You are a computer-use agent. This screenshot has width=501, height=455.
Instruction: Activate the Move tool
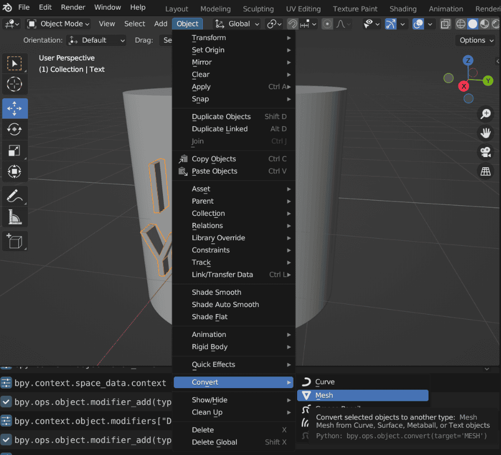pos(15,108)
